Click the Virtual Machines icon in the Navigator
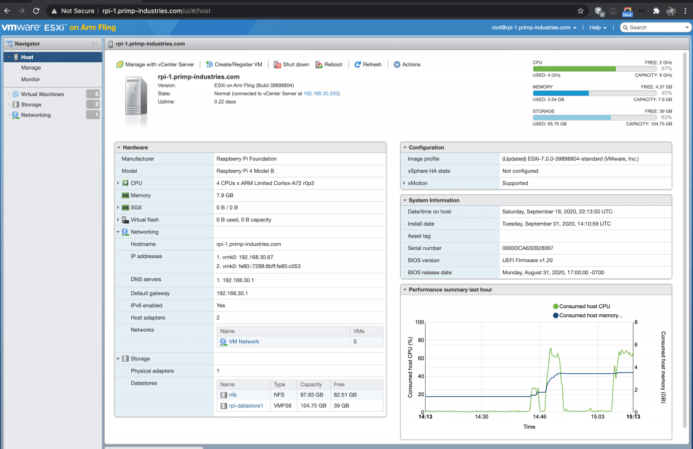The width and height of the screenshot is (693, 449). click(x=16, y=94)
